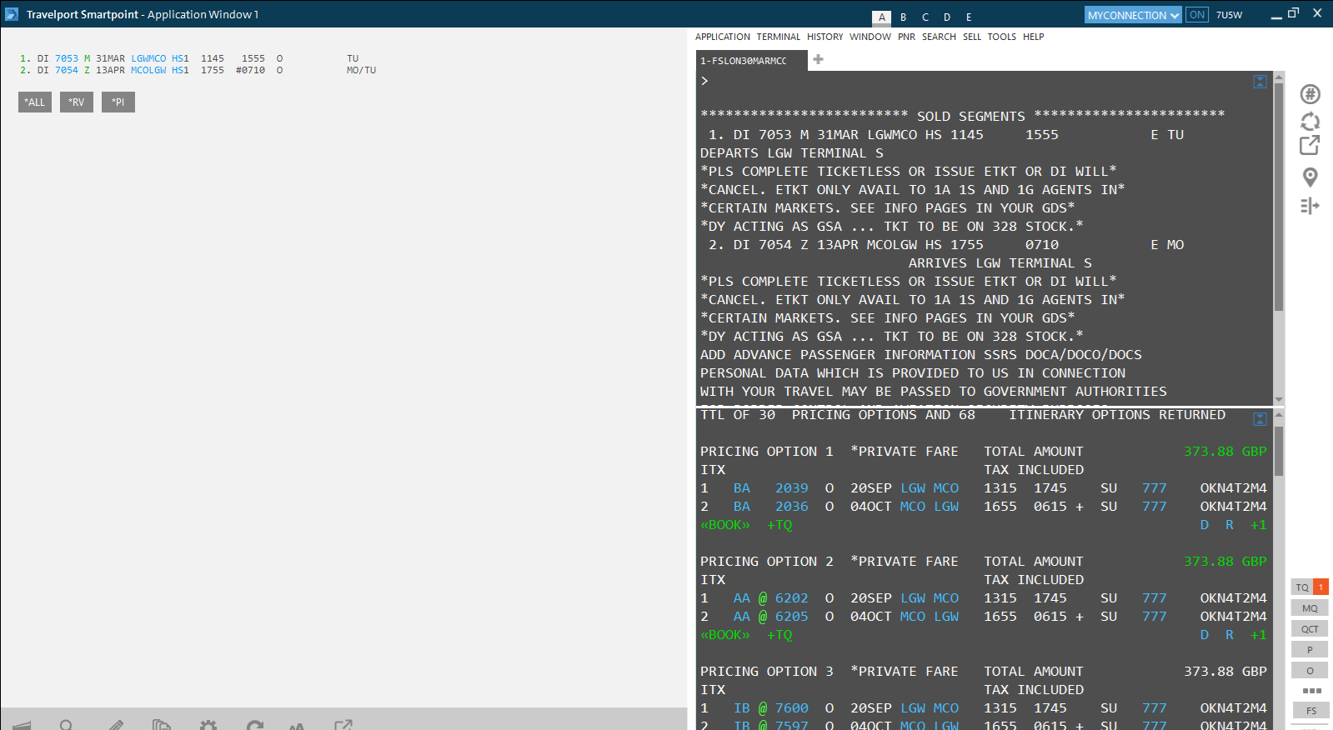The height and width of the screenshot is (730, 1333).
Task: Click the 373.88 GBP total for Pricing Option 1
Action: point(1225,452)
